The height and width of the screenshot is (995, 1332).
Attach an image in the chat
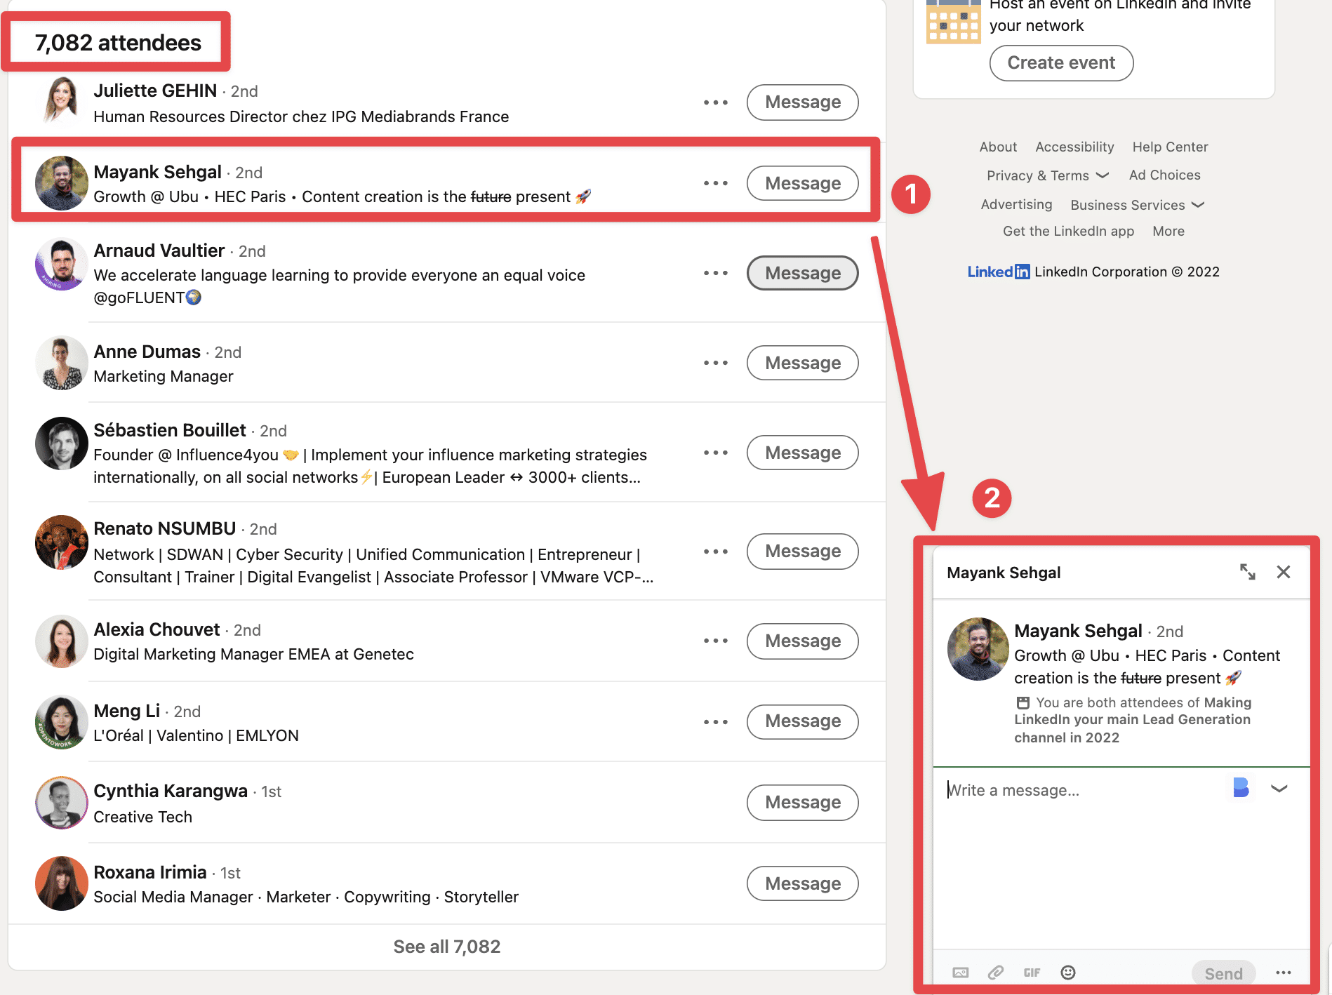coord(961,973)
